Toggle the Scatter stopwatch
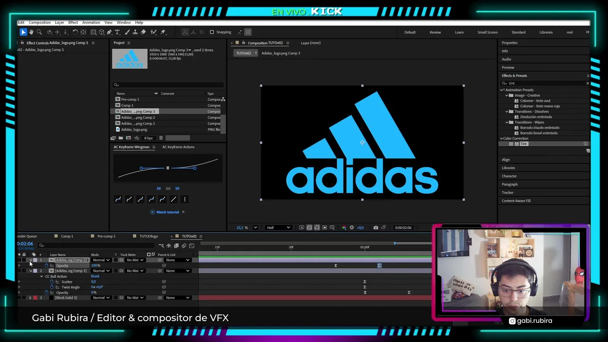This screenshot has height=342, width=608. (52, 282)
